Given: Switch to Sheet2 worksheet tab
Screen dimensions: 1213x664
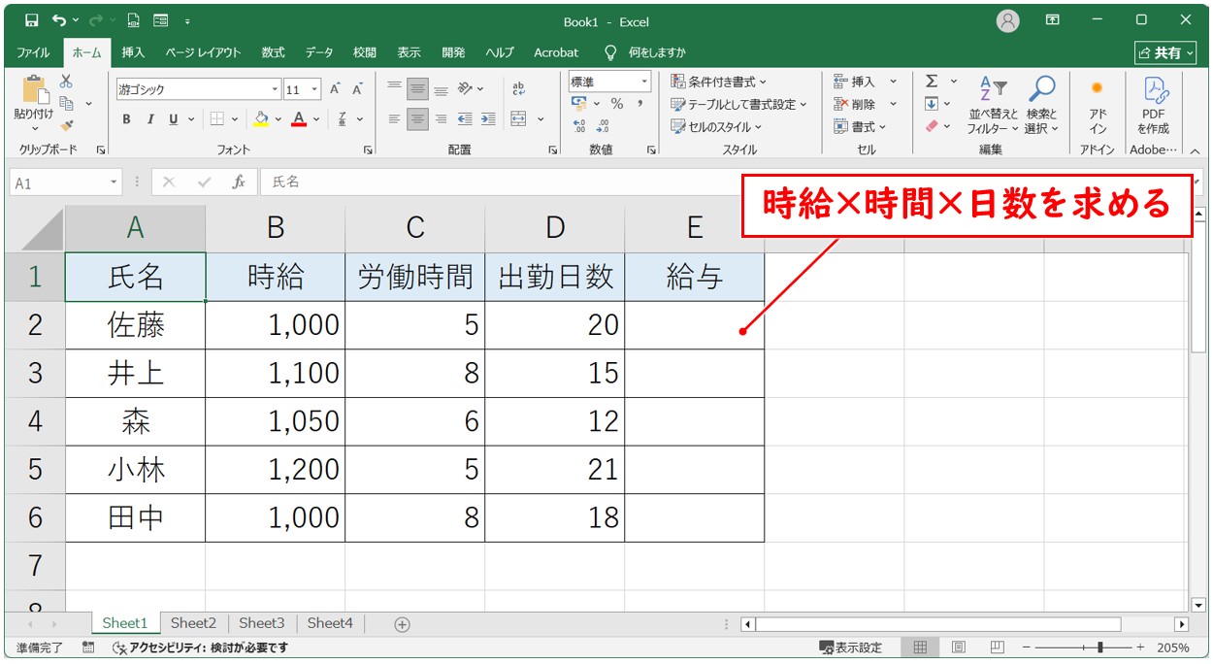Looking at the screenshot, I should click(193, 623).
